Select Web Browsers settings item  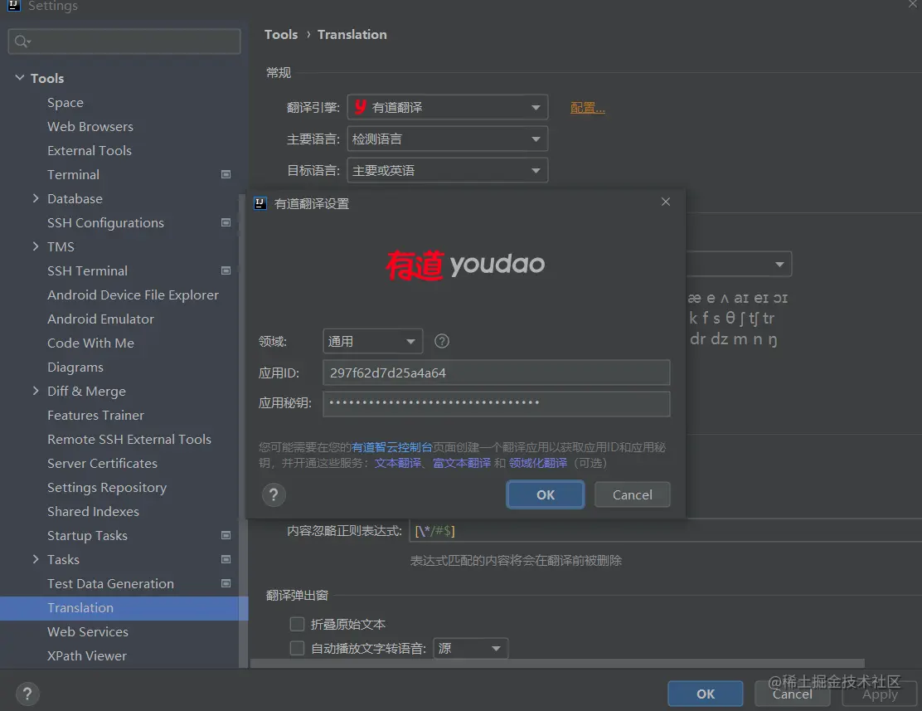pyautogui.click(x=90, y=127)
